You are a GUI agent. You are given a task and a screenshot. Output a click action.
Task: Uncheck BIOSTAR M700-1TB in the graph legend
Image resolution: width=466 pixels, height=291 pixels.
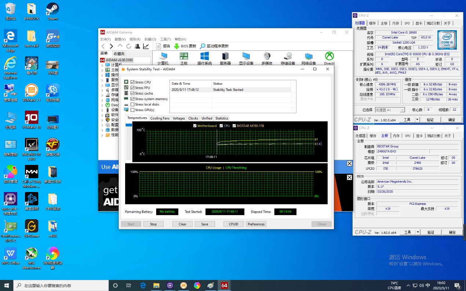tap(234, 126)
